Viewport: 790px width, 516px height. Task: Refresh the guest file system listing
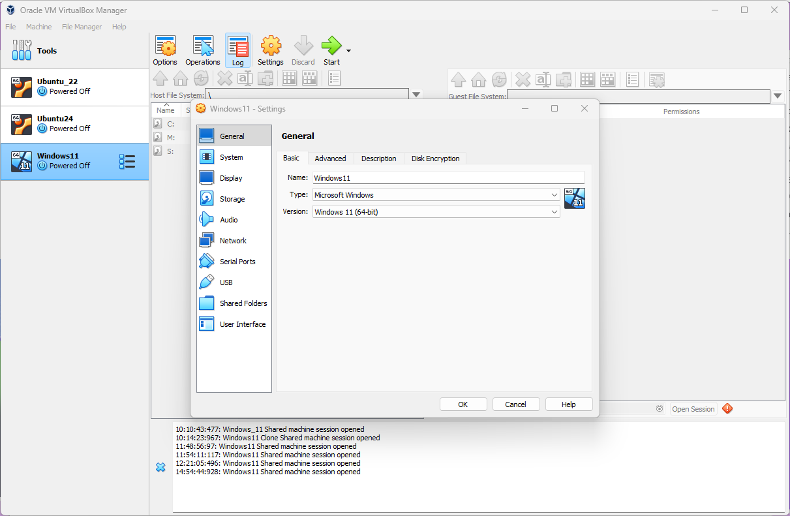[x=498, y=80]
